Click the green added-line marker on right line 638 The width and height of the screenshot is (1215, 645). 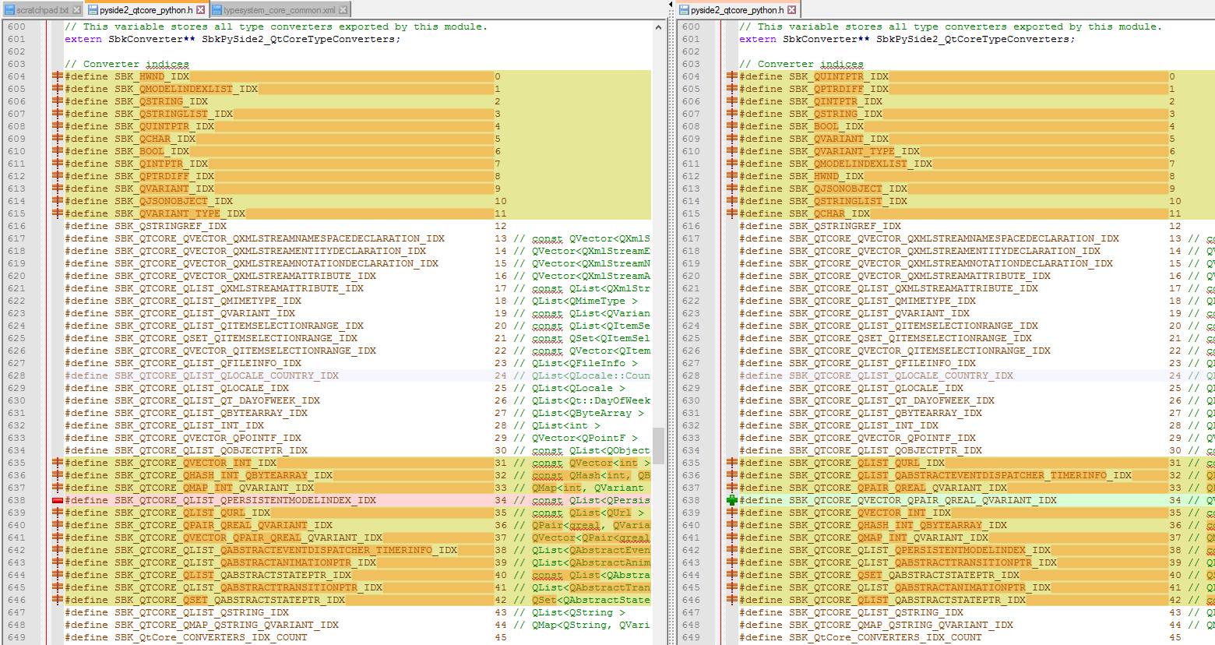pyautogui.click(x=732, y=500)
